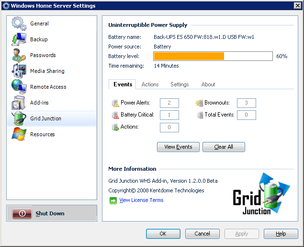
Task: Click the version text 'Version 1.2.0.0 Beta'
Action: click(x=194, y=181)
